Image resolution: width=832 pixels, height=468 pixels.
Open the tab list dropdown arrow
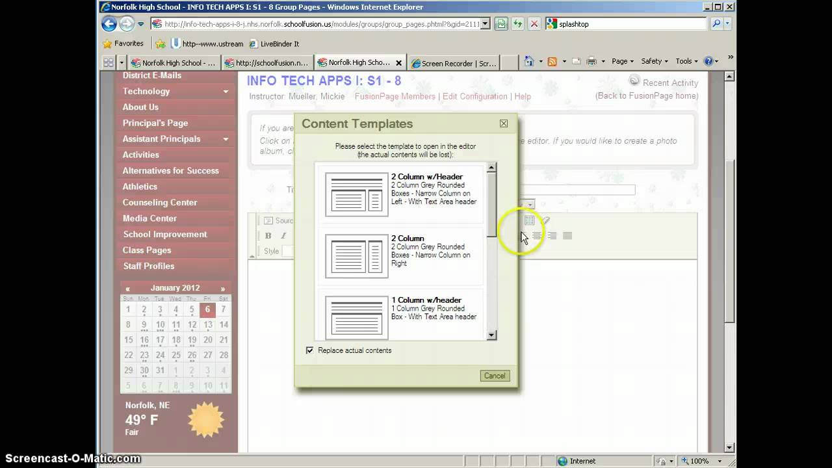point(122,62)
